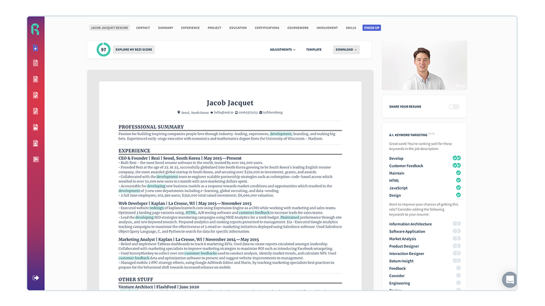Screen dimensions: 545x306
Task: Click the Venture Architect FlashFeed entry
Action: pos(159,287)
